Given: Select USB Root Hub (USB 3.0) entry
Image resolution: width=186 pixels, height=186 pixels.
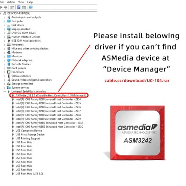Looking at the screenshot, I should 29,173.
